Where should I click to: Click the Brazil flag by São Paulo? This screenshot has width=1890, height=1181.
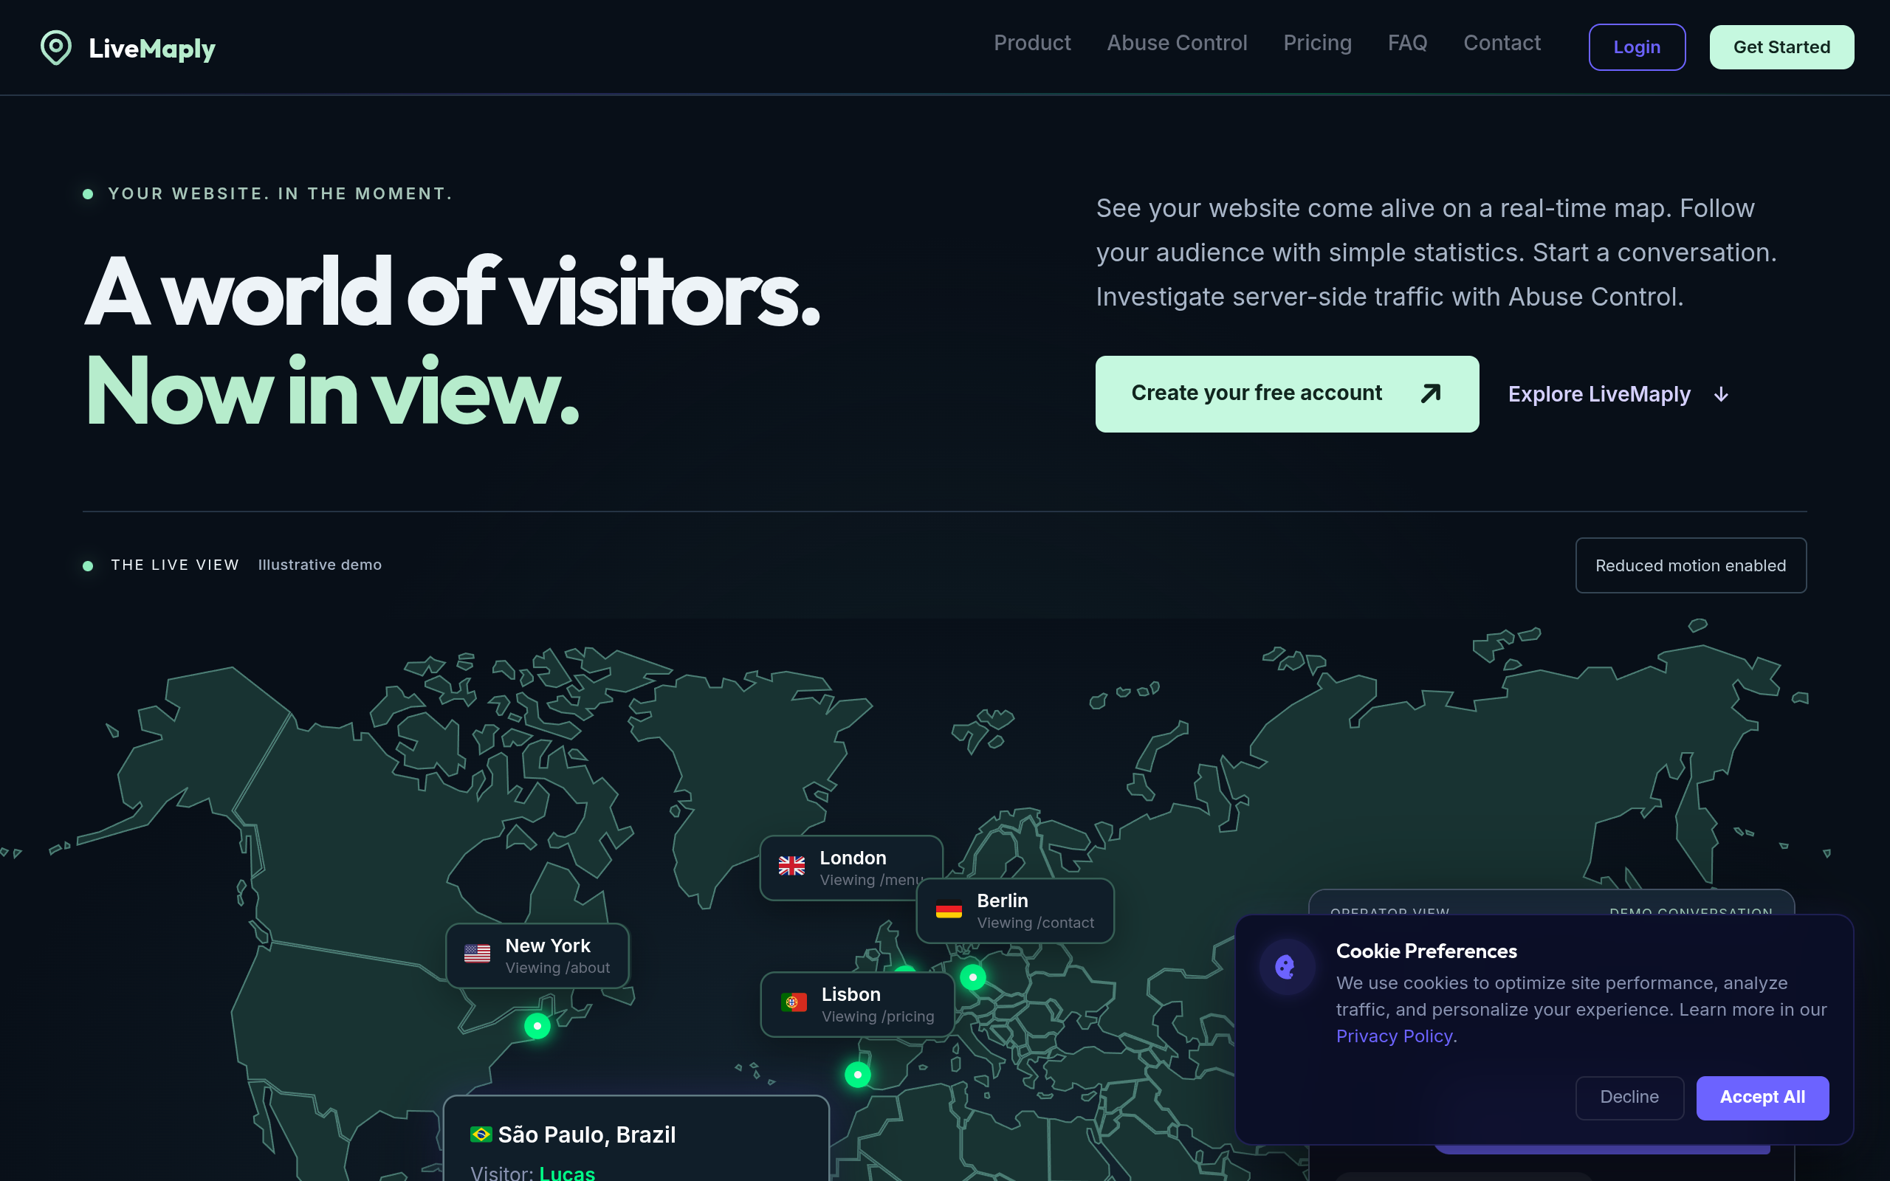click(x=481, y=1134)
